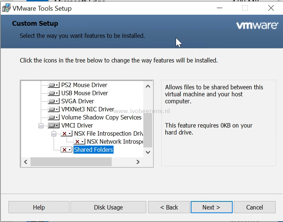Collapse the VMCI Driver tree node
The width and height of the screenshot is (283, 222).
coord(41,126)
